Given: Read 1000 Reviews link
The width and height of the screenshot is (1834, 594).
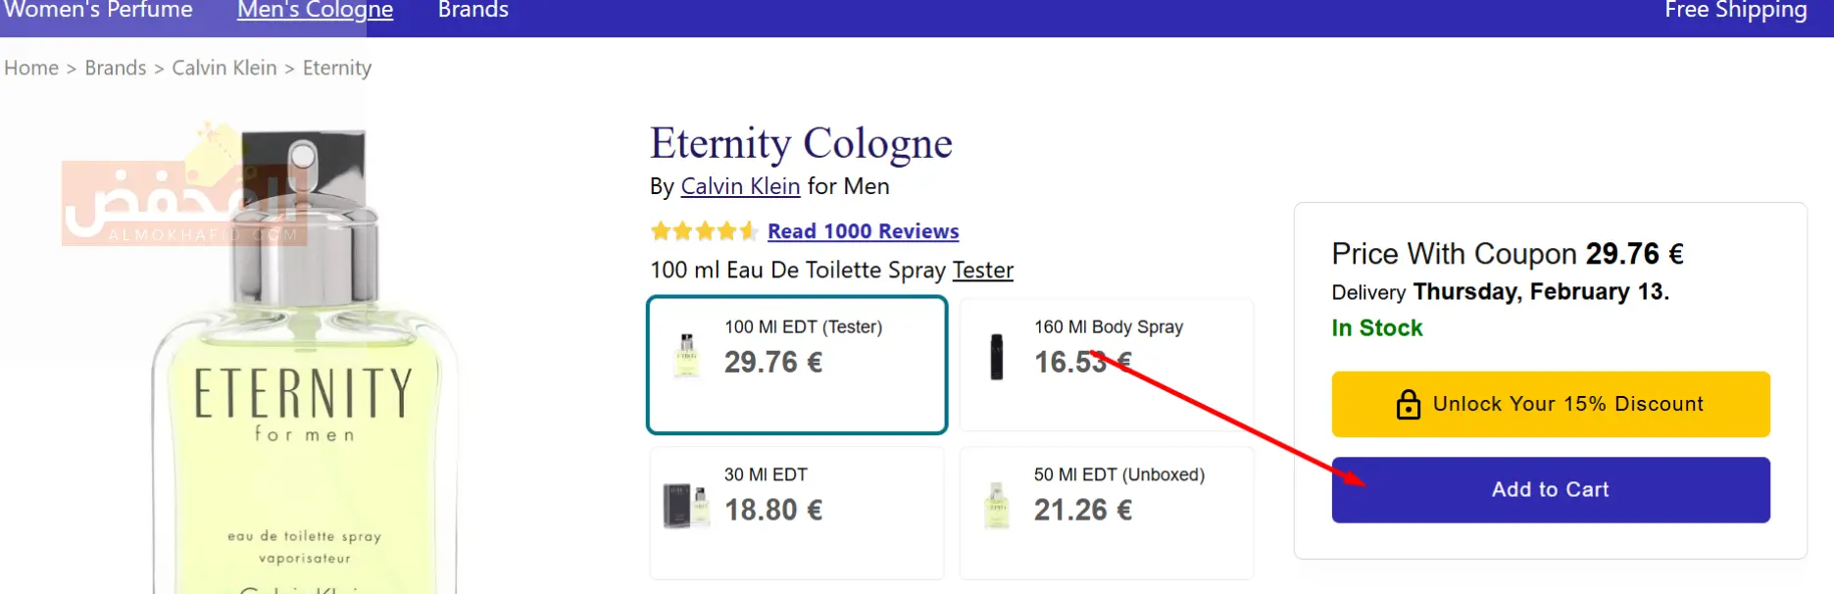Looking at the screenshot, I should (x=863, y=231).
